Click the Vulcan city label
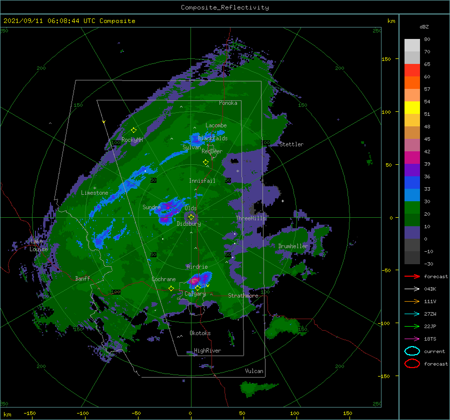Screen dimensions: 450x420 (254, 371)
